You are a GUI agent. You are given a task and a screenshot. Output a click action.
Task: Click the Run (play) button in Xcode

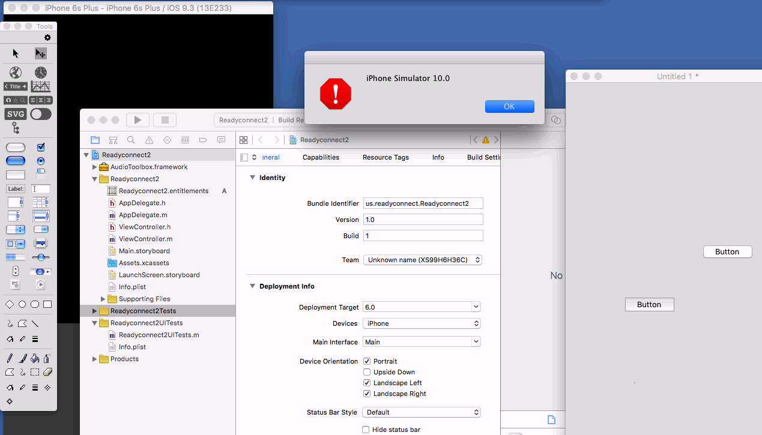point(138,120)
